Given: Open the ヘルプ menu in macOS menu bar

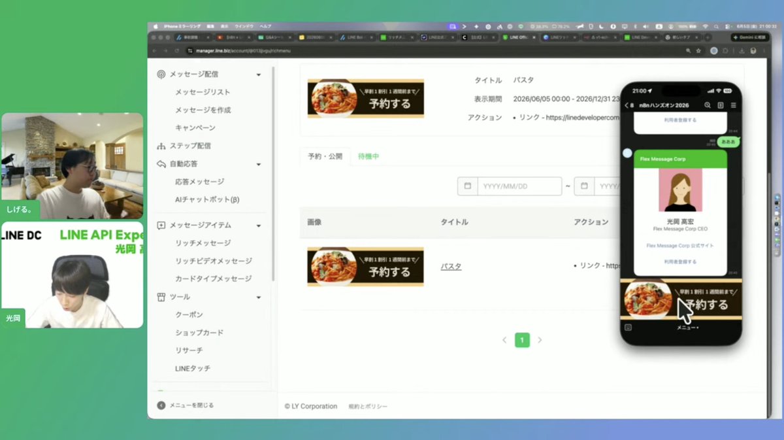Looking at the screenshot, I should 265,26.
